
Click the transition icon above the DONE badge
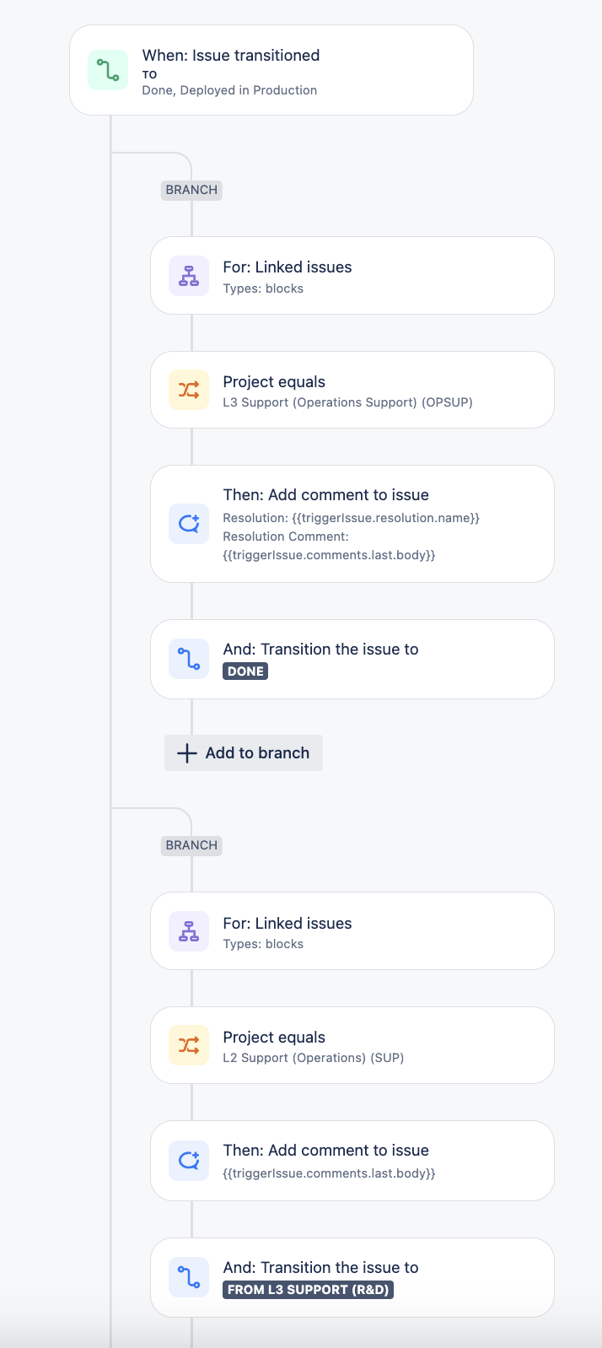[188, 659]
